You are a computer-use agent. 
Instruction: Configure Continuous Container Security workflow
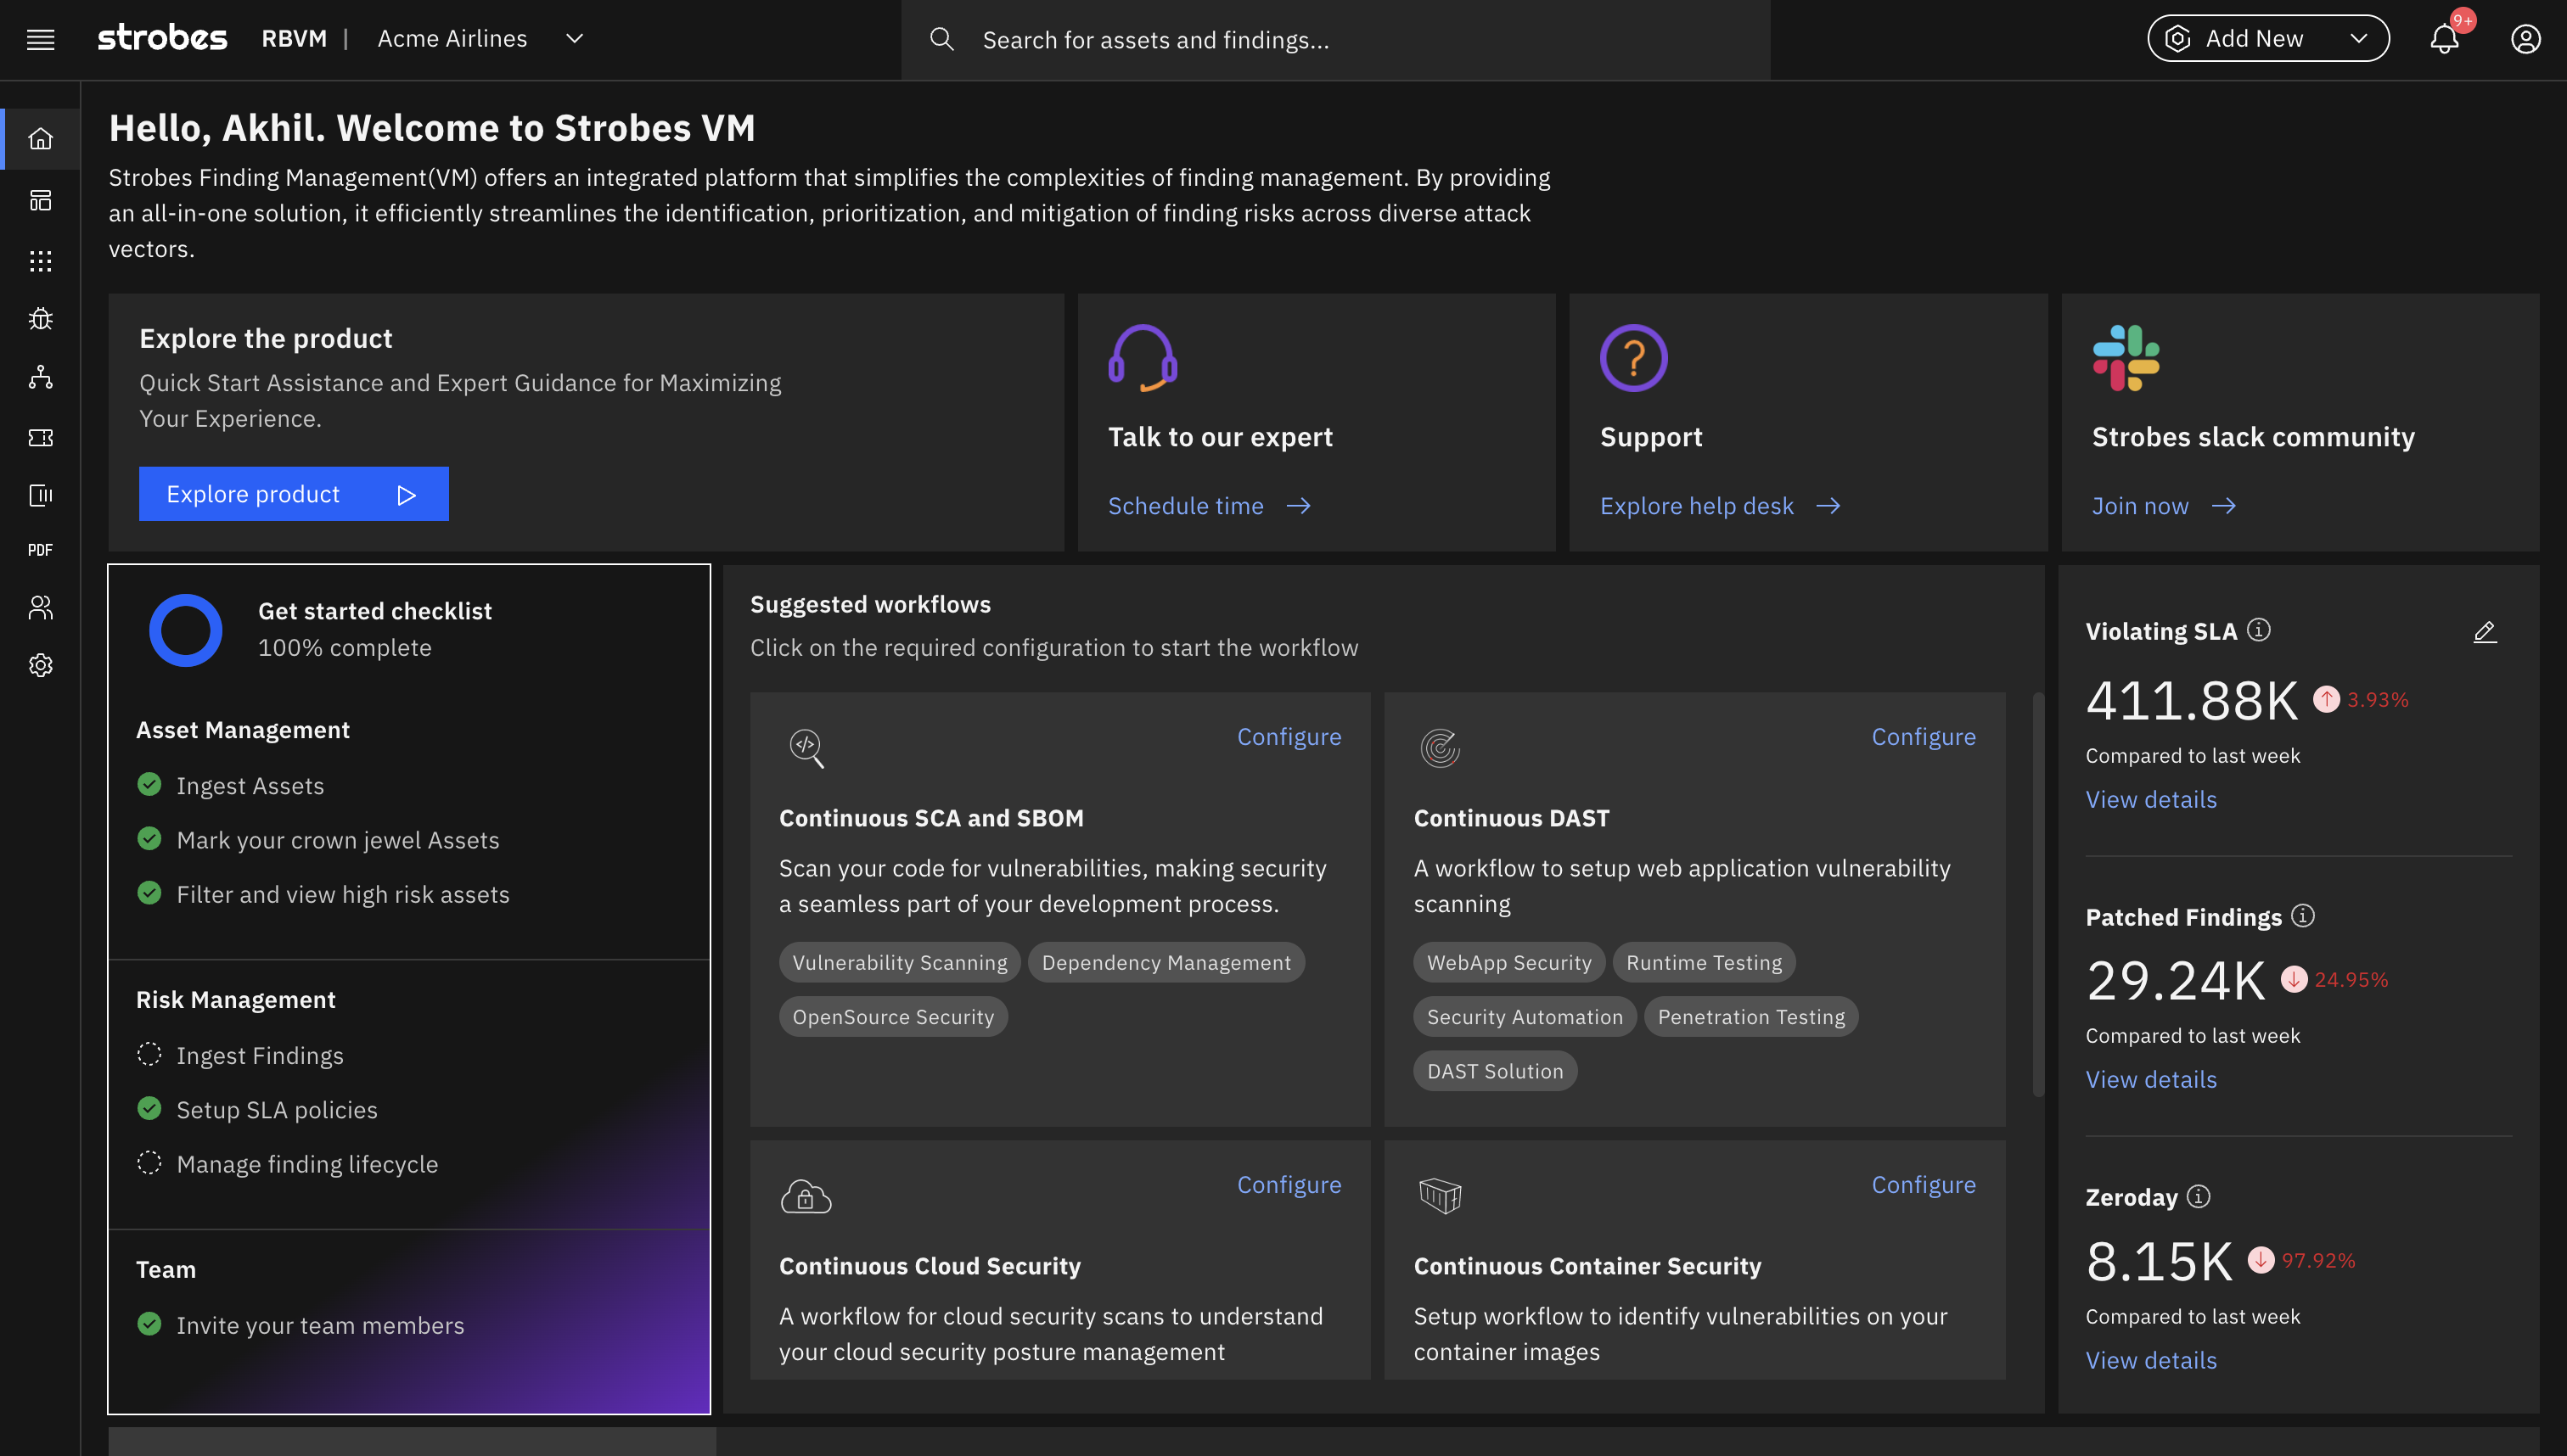tap(1924, 1185)
